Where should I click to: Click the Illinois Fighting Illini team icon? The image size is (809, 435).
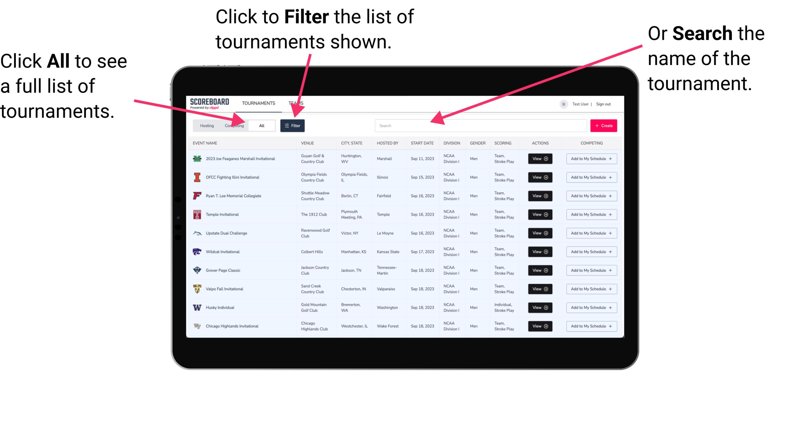click(197, 177)
